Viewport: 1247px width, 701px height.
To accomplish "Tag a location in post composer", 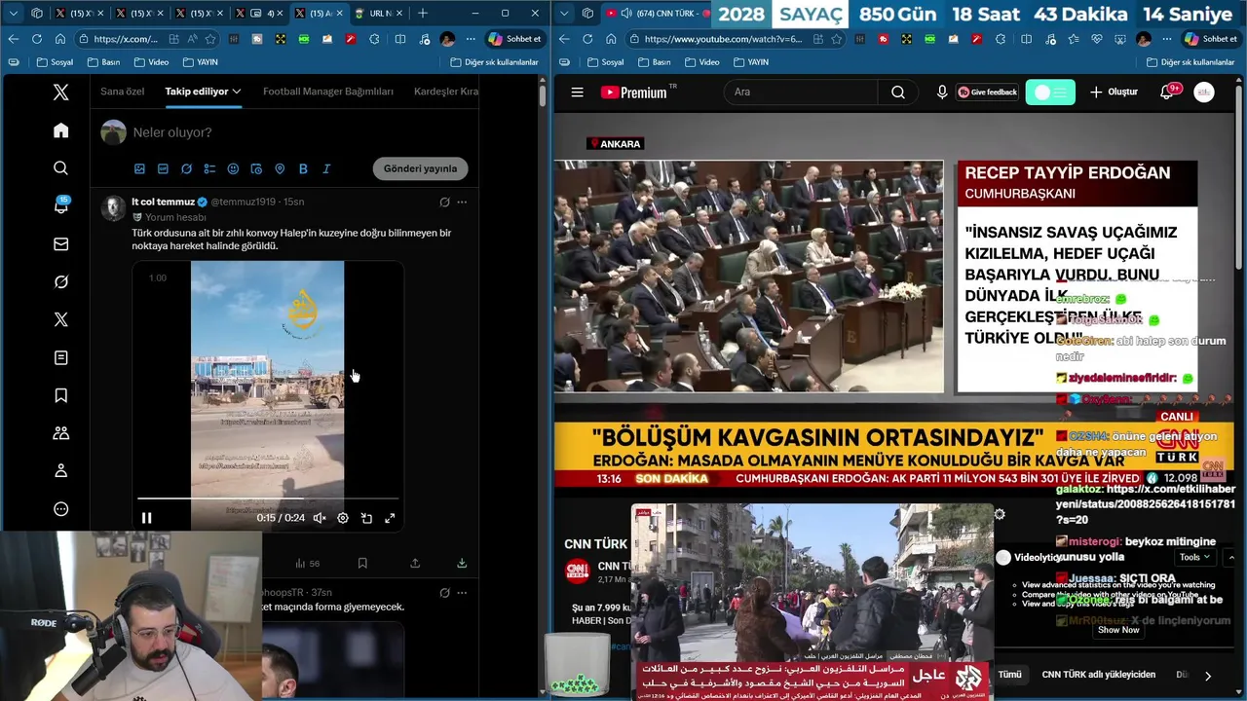I will click(280, 168).
